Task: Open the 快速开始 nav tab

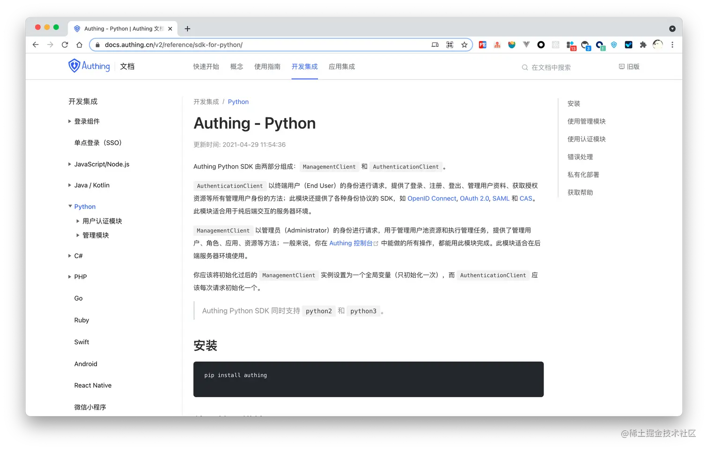Action: (206, 67)
